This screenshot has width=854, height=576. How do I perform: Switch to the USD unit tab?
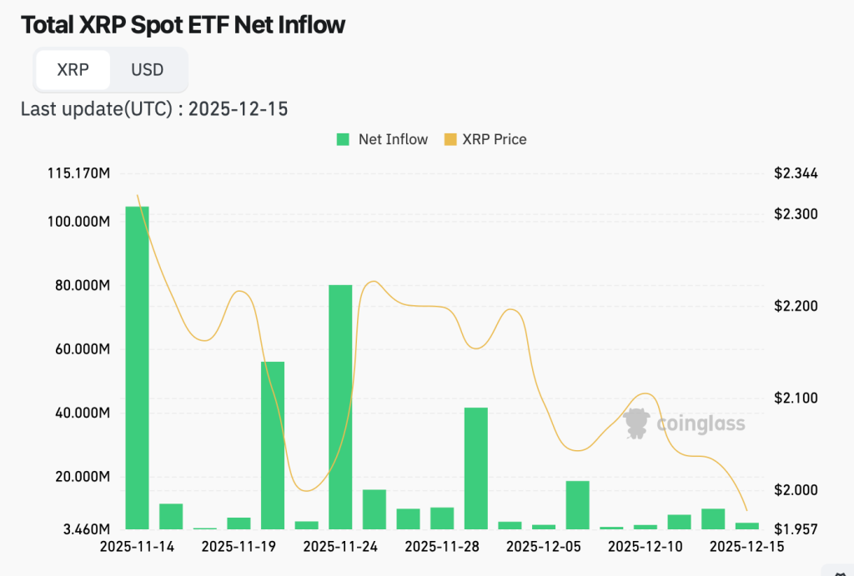(147, 69)
